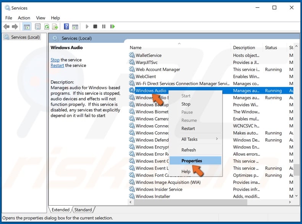This screenshot has width=302, height=224.
Task: Click the Back arrow toolbar icon
Action: [x=6, y=27]
